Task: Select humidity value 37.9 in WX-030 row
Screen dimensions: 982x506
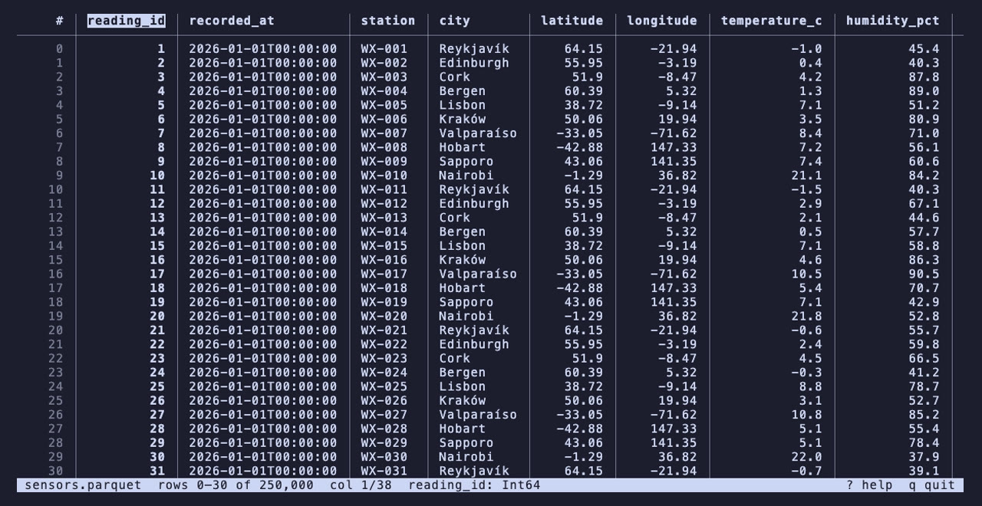Action: coord(924,457)
